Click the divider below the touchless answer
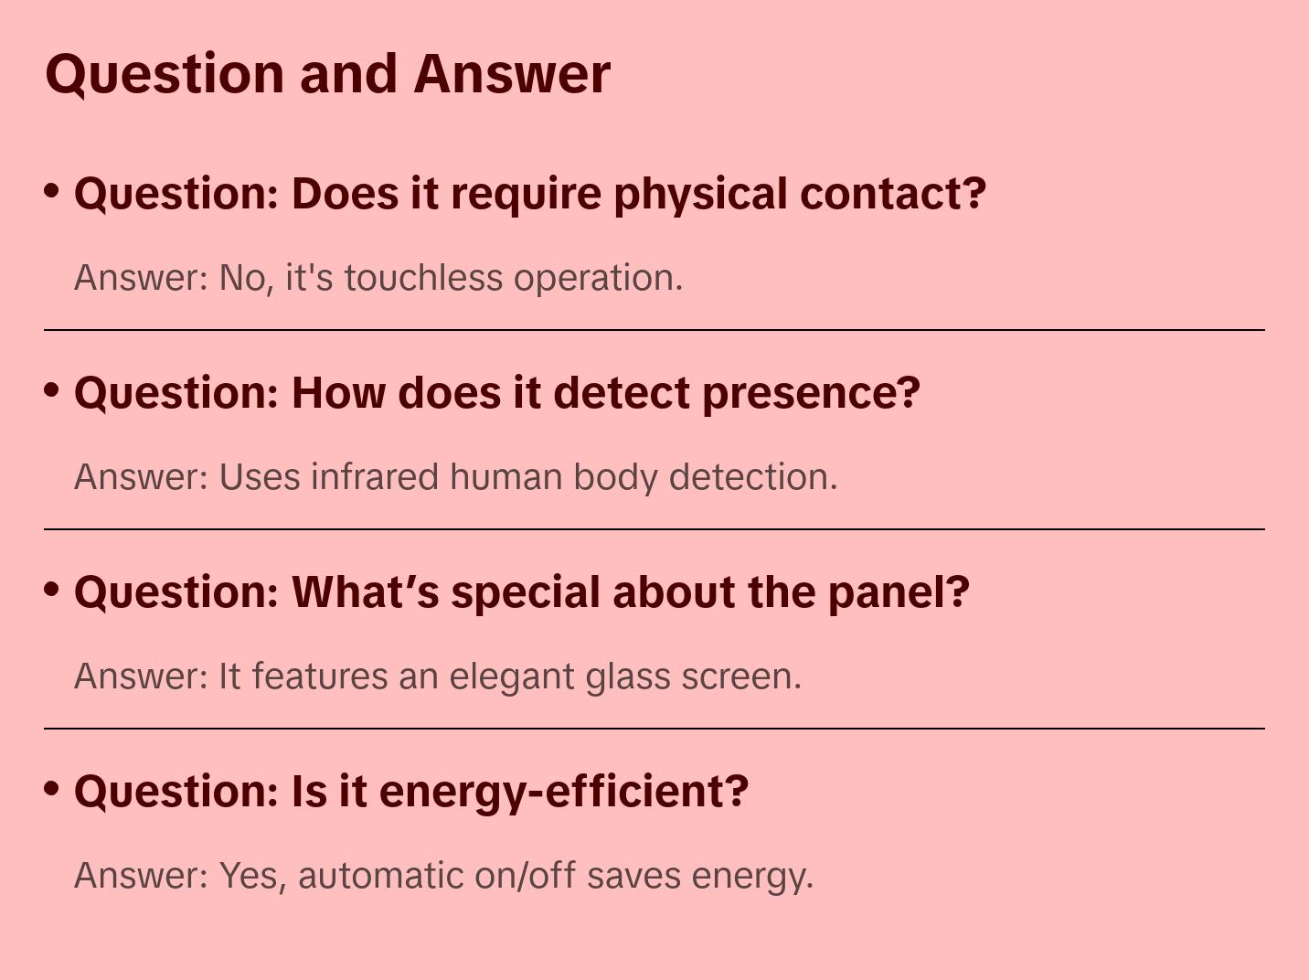The height and width of the screenshot is (980, 1309). 654,330
